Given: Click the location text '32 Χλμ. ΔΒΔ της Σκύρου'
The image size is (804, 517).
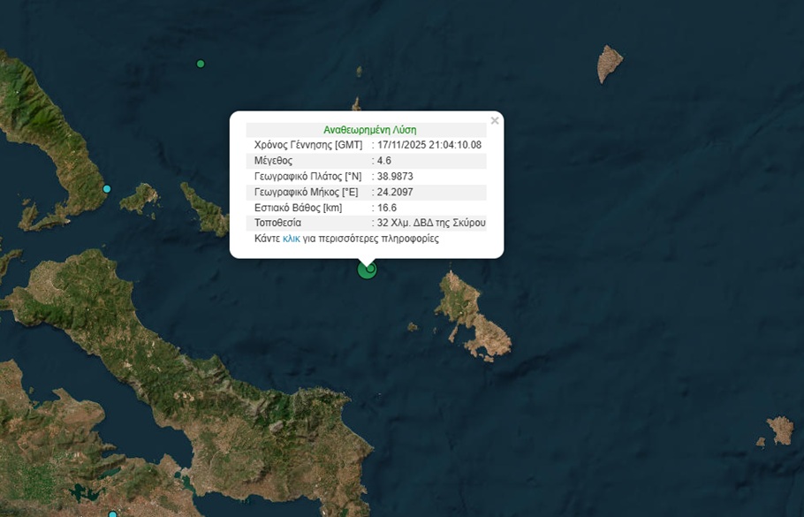Looking at the screenshot, I should (431, 223).
